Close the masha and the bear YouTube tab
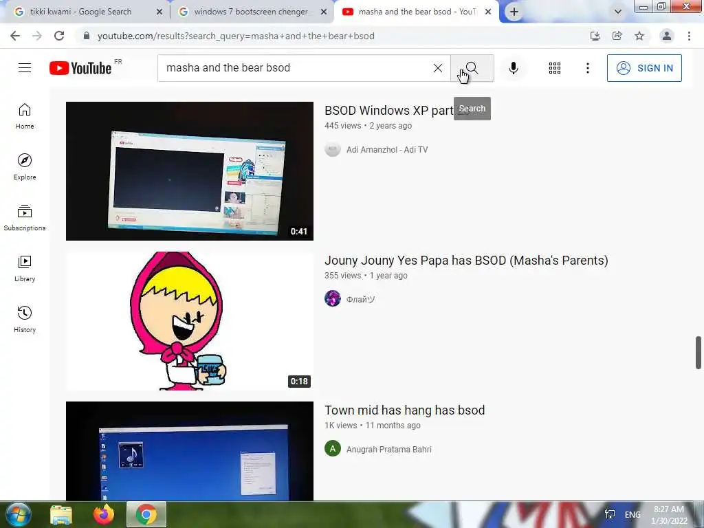 coord(488,12)
